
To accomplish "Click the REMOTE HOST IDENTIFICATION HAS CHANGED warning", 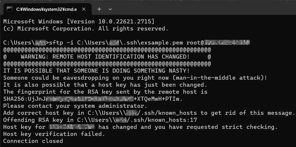I will (105, 57).
